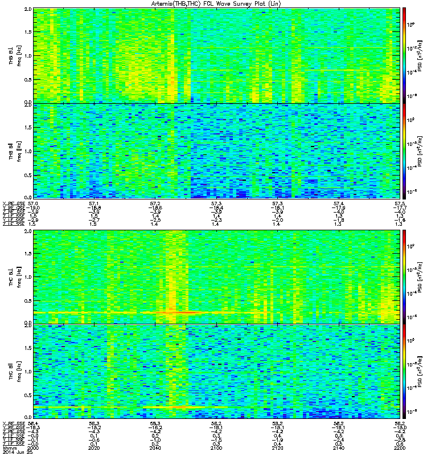This screenshot has height=456, width=427.
Task: Click the '2000' time tick label
Action: click(34, 448)
